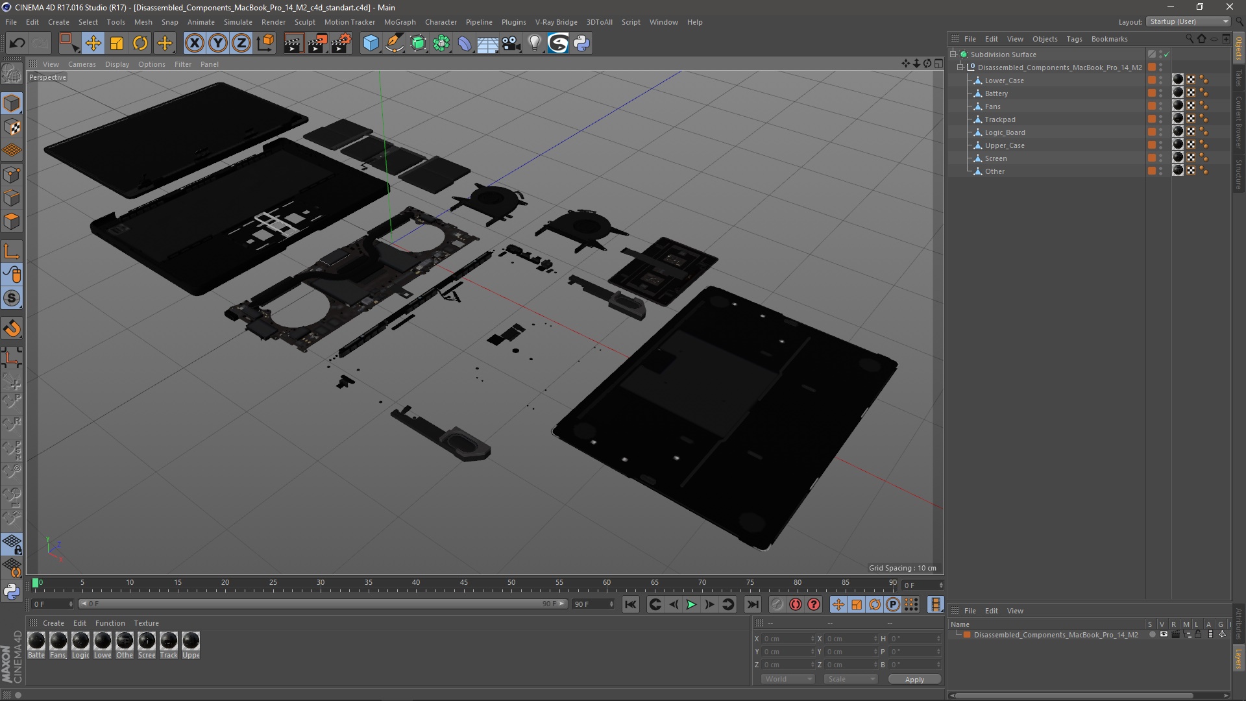The image size is (1246, 701).
Task: Open the Simulate menu
Action: tap(238, 22)
